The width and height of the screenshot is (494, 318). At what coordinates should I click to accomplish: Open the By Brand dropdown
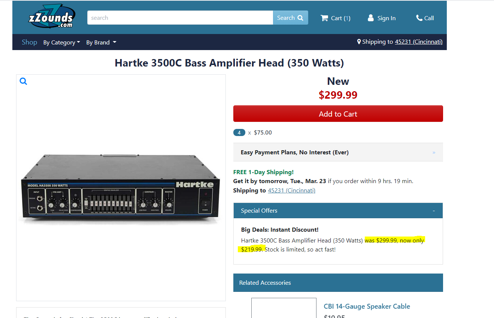101,43
